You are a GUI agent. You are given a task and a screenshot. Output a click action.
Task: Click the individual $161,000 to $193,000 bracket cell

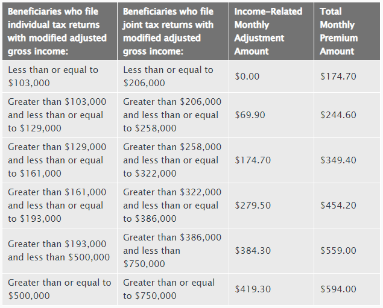tap(60, 206)
